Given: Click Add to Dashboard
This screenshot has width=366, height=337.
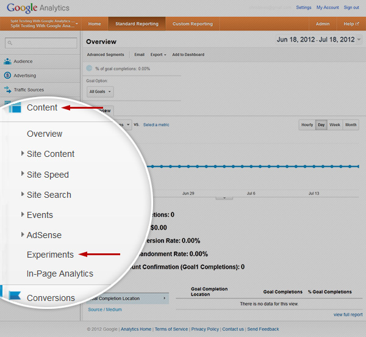Looking at the screenshot, I should (188, 54).
